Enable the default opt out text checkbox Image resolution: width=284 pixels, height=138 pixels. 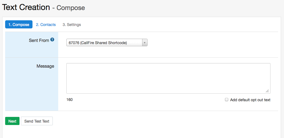click(x=227, y=100)
